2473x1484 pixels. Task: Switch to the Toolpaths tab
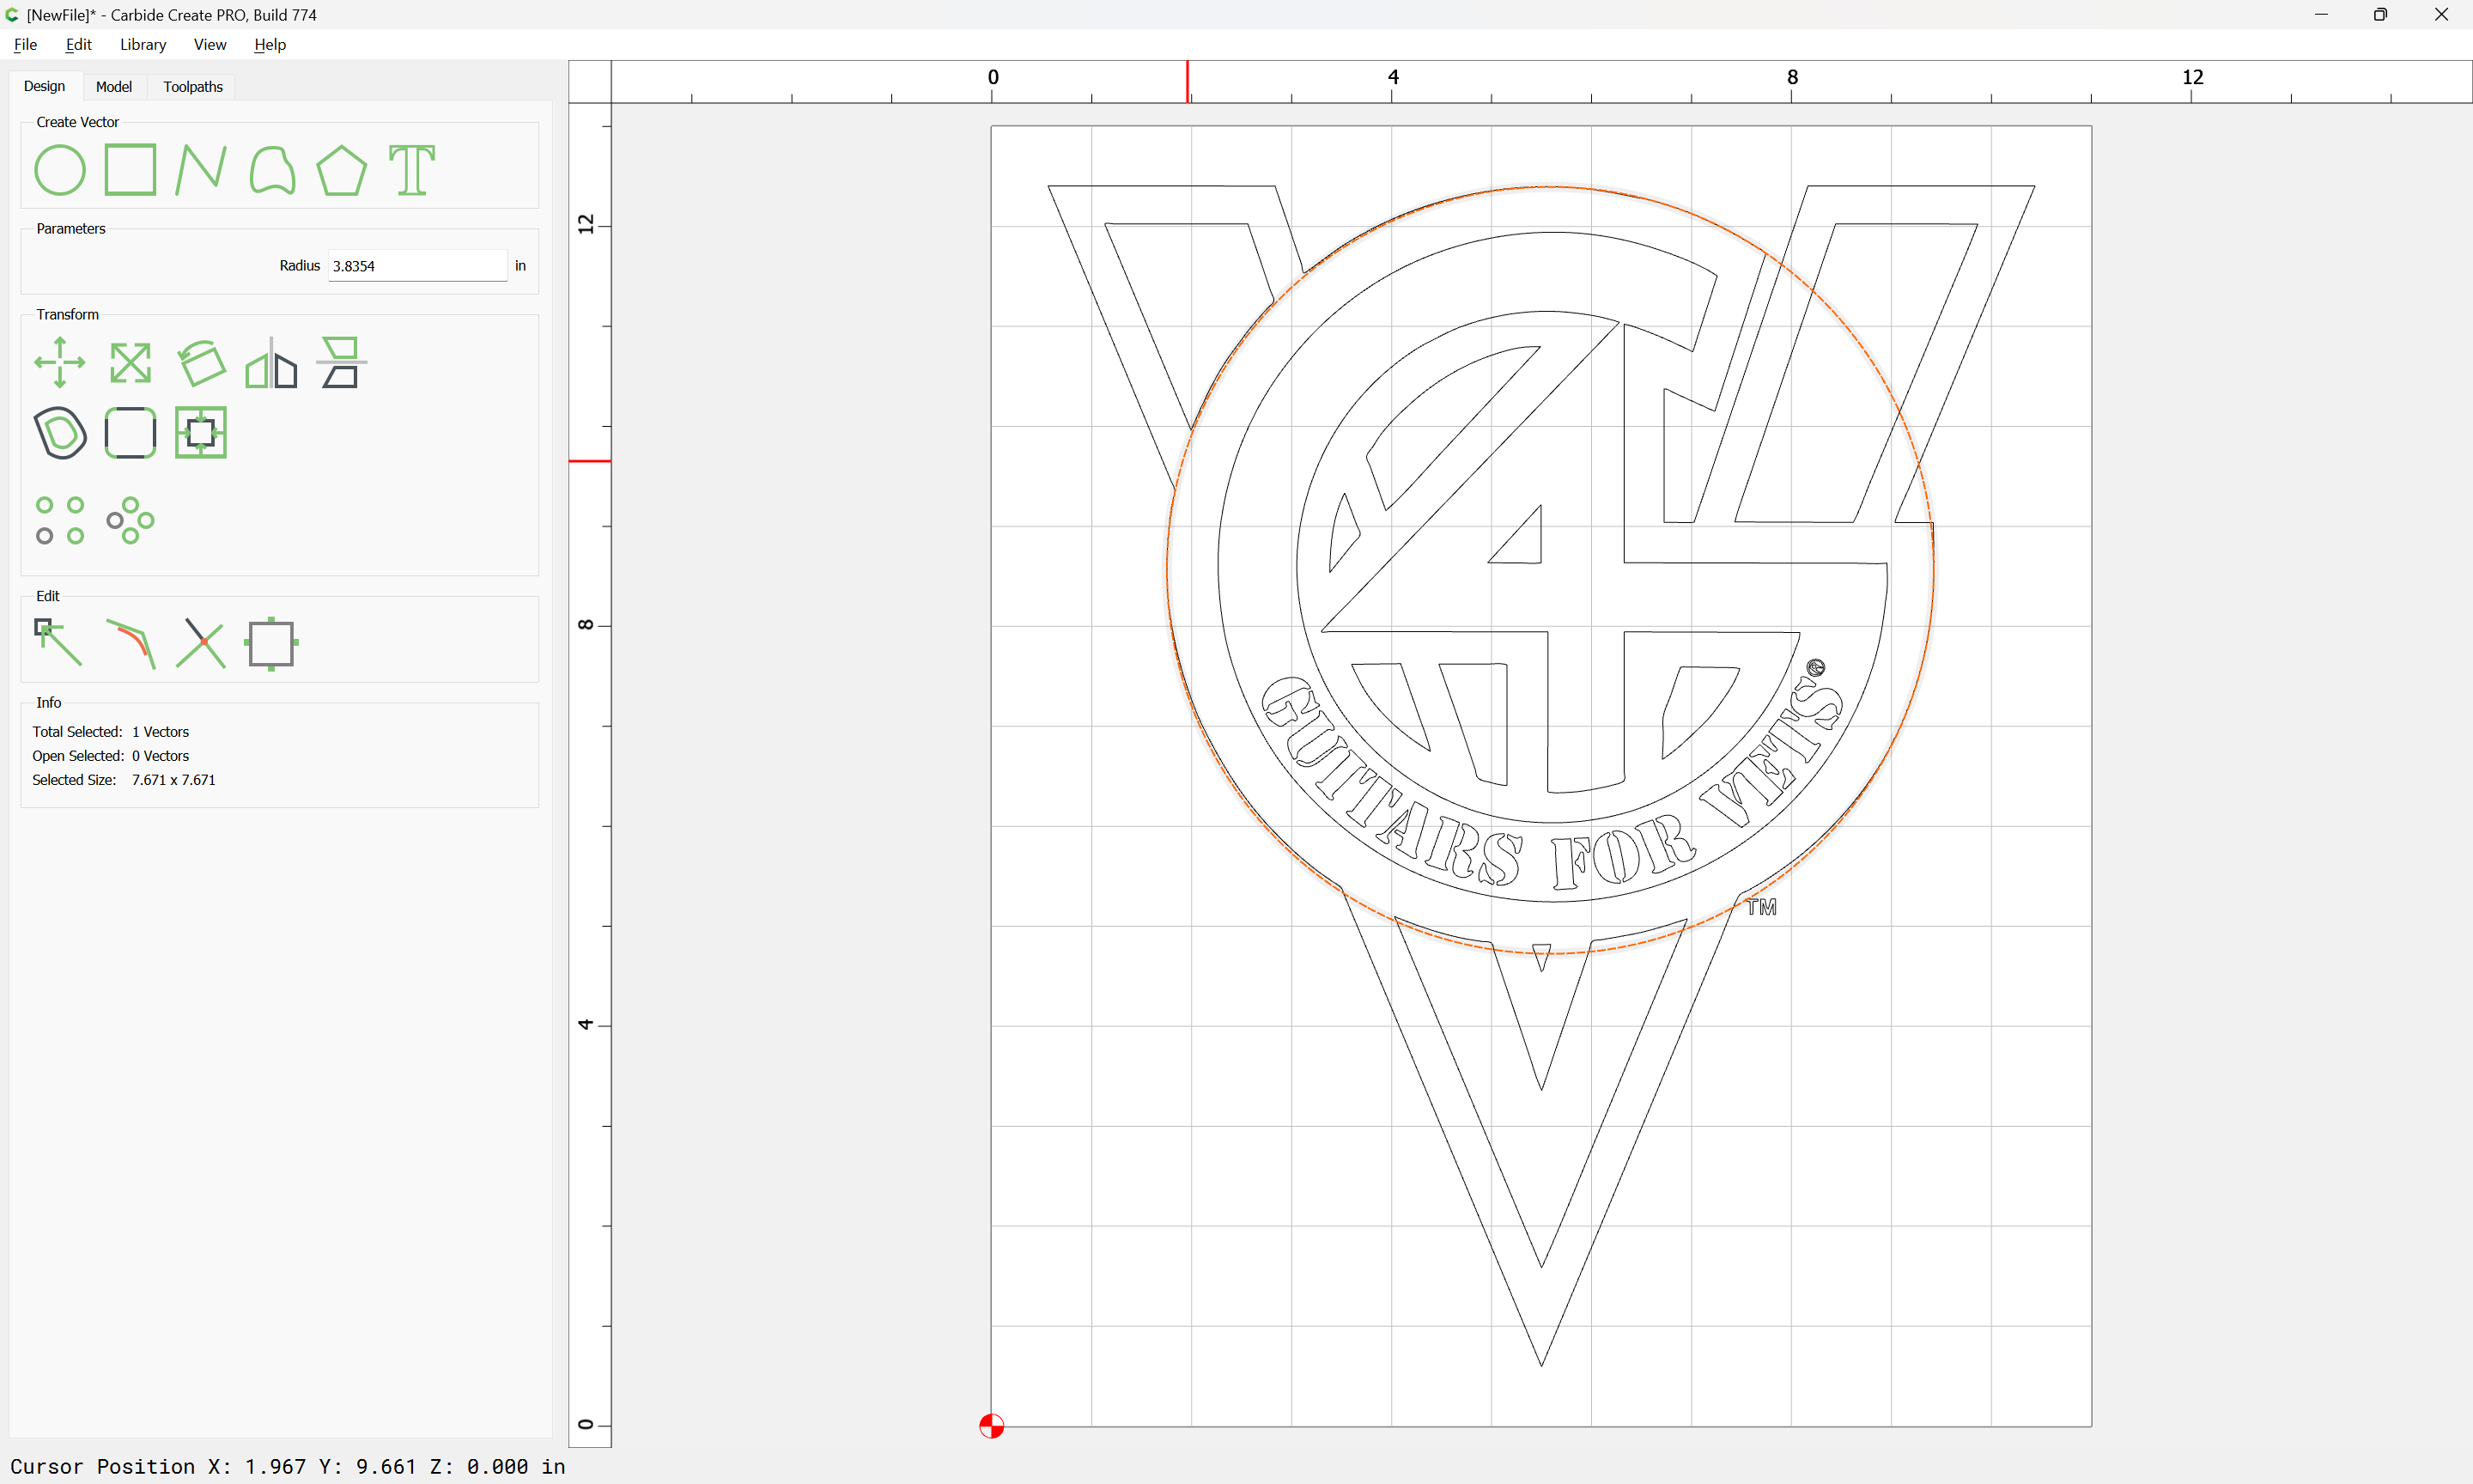(193, 87)
